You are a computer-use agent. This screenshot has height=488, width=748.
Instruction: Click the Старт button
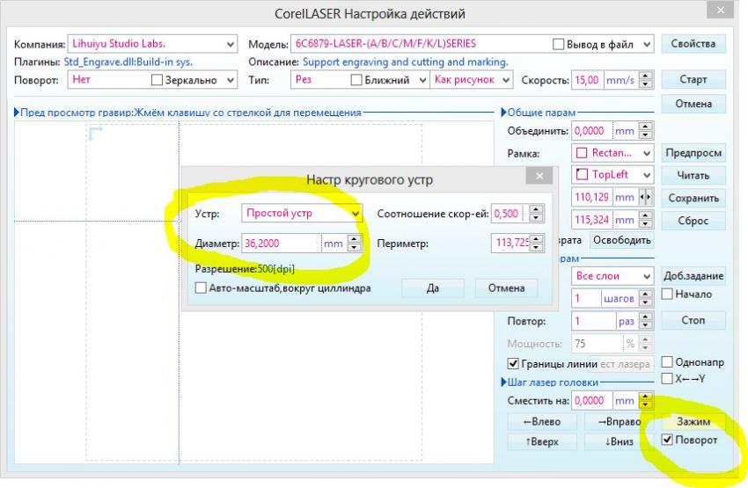coord(693,80)
